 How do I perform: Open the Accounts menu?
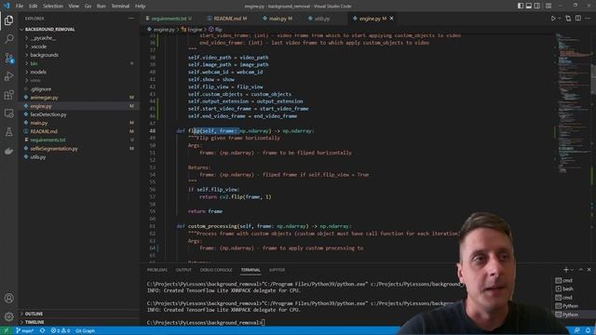click(8, 298)
